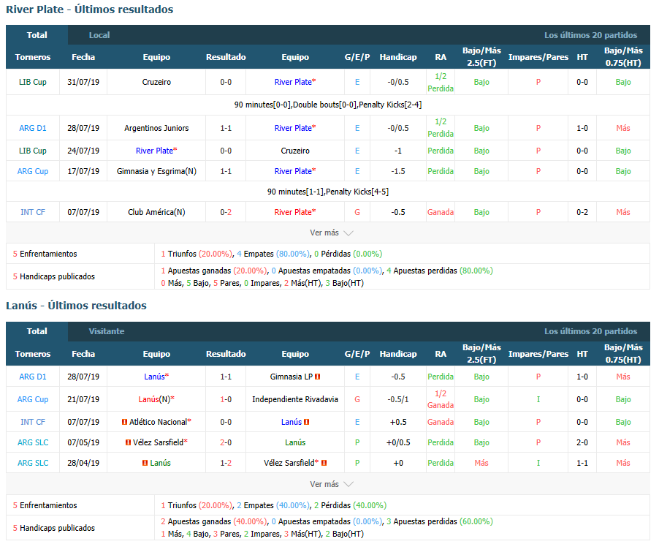
Task: Click the penalty note 'Penalty Kicks[4-5]'
Action: [x=357, y=192]
